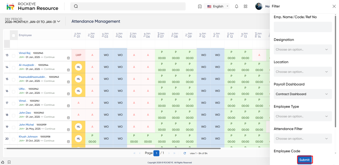339x165 pixels.
Task: Change language from English dropdown
Action: [x=218, y=6]
